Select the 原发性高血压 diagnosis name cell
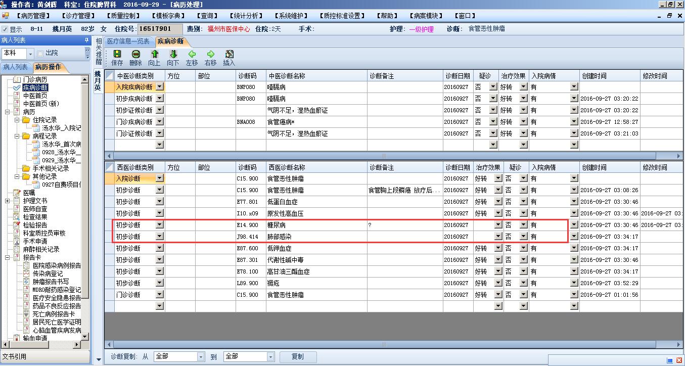Viewport: 685px width, 366px height. point(317,213)
